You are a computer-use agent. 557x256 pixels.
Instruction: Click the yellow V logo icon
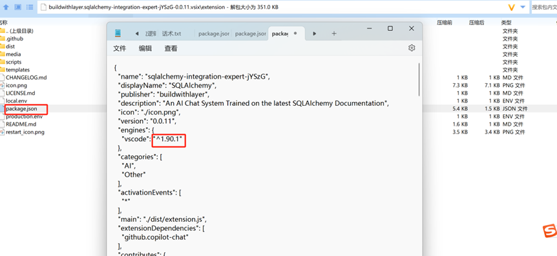pyautogui.click(x=512, y=7)
